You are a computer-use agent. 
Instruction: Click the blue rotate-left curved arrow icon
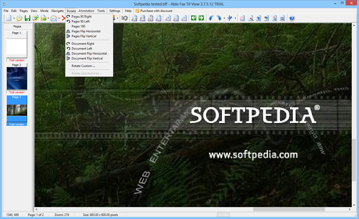pos(211,18)
